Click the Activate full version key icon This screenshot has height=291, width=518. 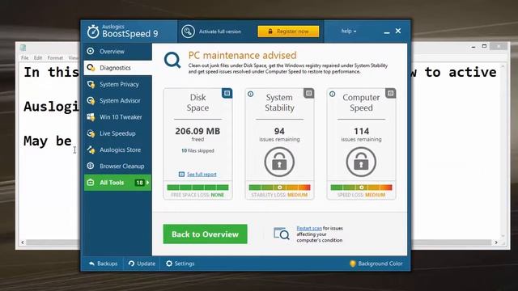click(x=188, y=32)
